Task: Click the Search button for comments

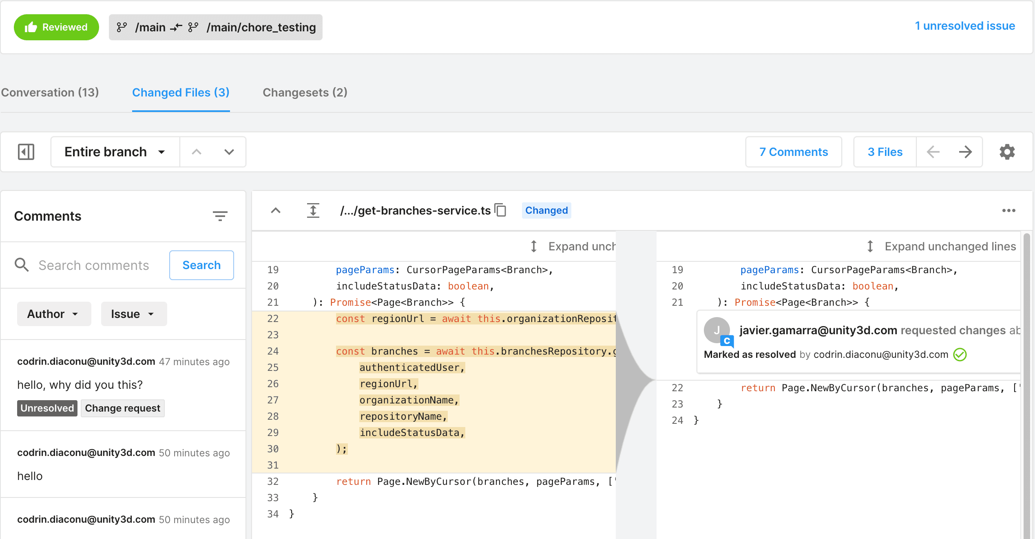Action: point(201,265)
